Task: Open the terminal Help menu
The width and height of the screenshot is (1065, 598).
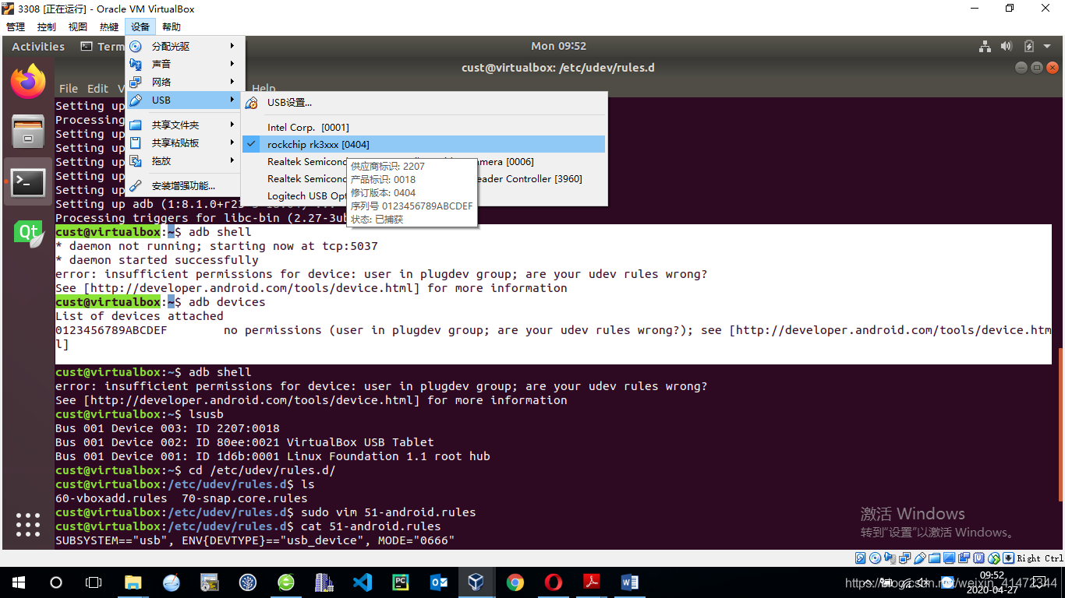Action: point(264,89)
